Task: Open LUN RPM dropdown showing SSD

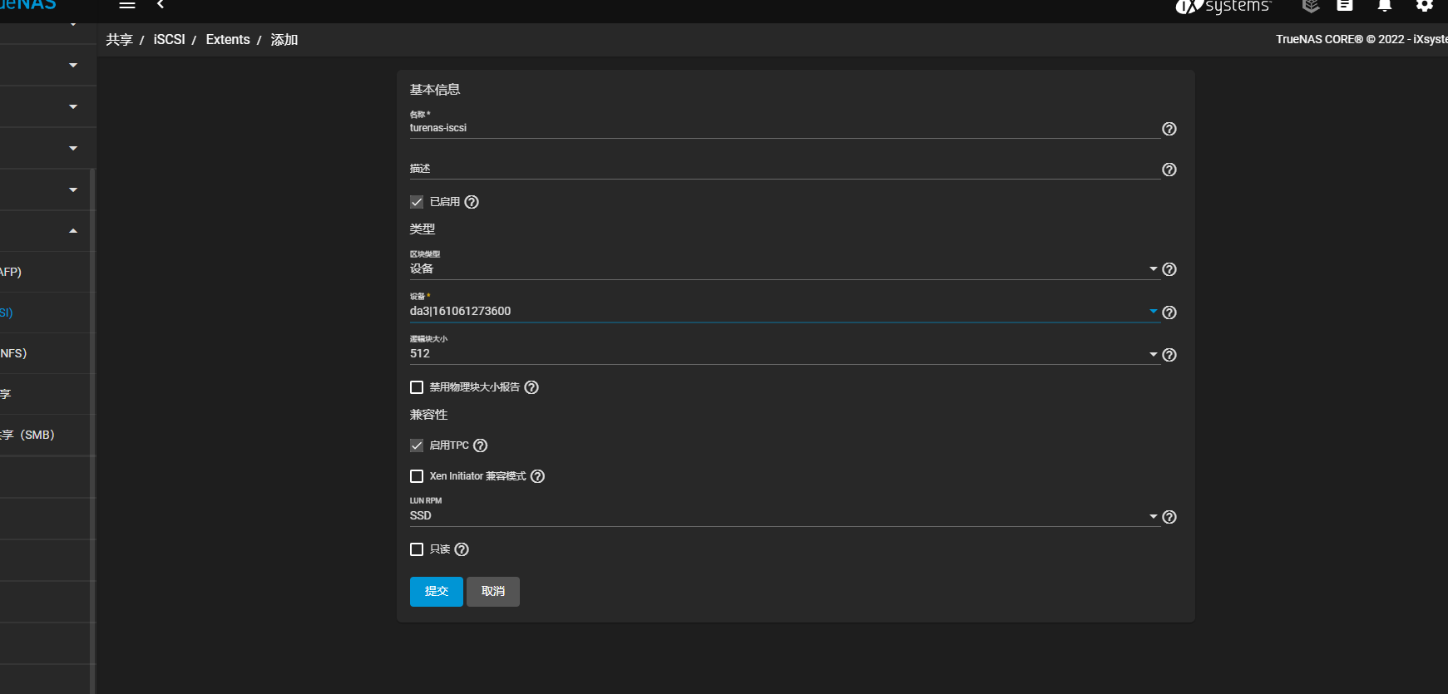Action: [x=784, y=515]
